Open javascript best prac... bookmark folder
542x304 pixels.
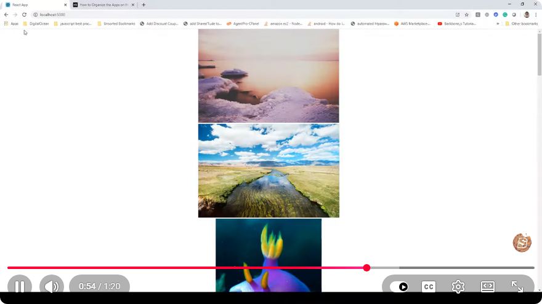click(73, 23)
